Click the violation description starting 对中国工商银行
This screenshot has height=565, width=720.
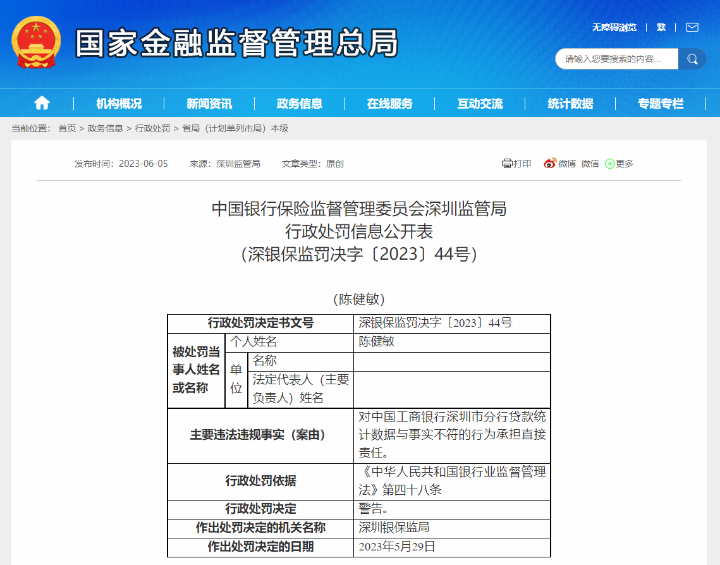click(453, 435)
